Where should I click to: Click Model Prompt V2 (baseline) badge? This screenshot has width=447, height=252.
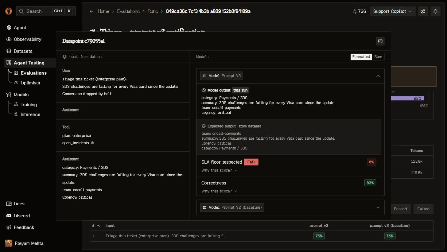[x=232, y=207]
